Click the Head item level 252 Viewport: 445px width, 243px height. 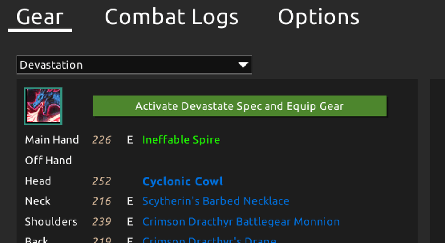point(101,181)
